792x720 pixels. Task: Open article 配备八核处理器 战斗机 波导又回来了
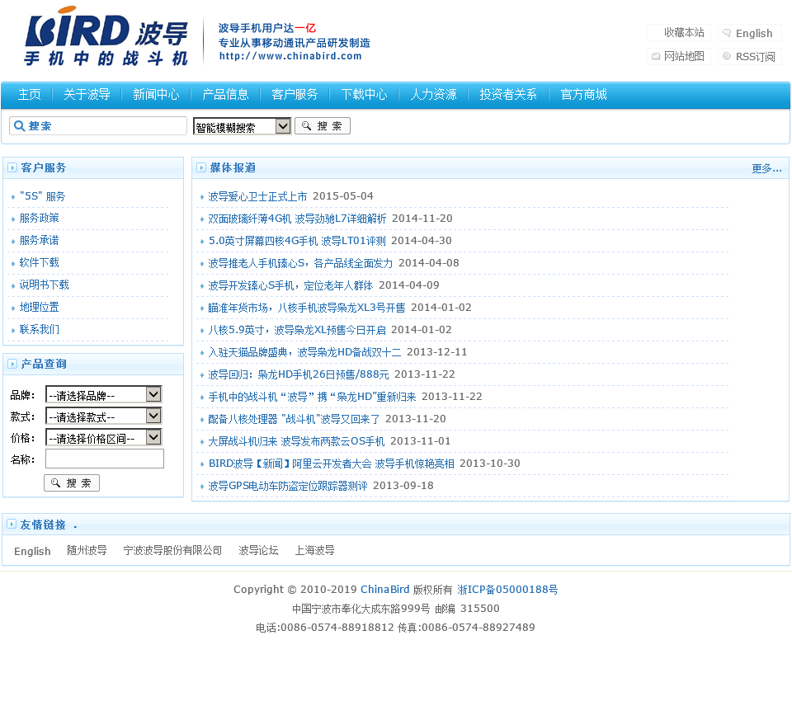point(294,419)
